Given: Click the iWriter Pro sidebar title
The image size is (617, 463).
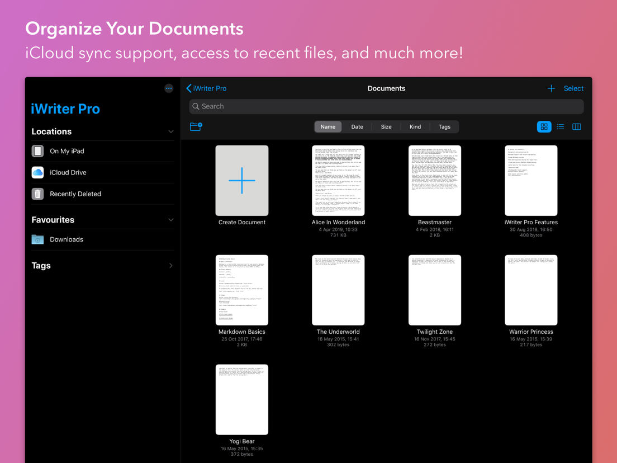Looking at the screenshot, I should tap(65, 109).
